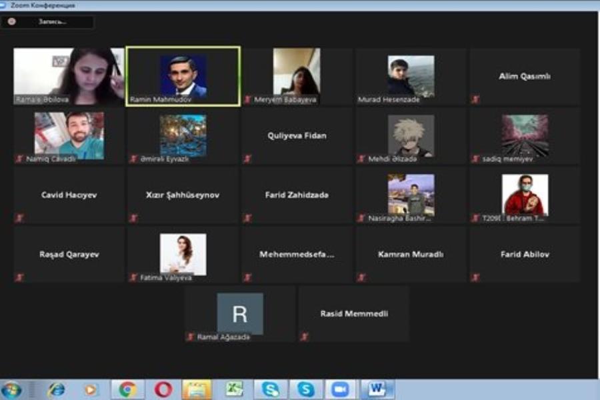The width and height of the screenshot is (600, 400).
Task: Select Əmirəli Eyvazlı's profile picture
Action: pos(183,135)
